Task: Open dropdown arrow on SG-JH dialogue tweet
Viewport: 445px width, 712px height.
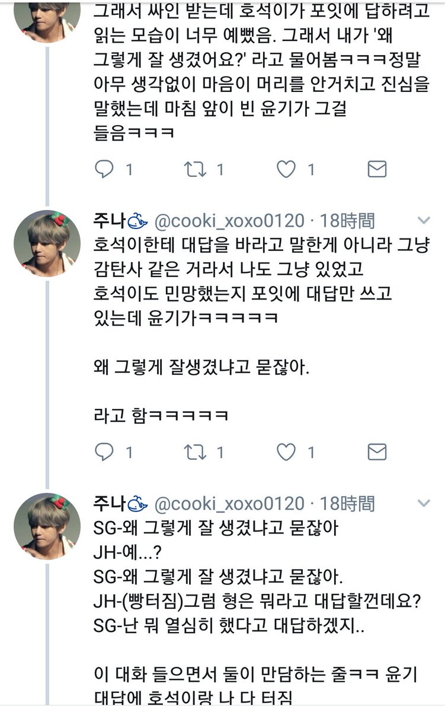Action: click(424, 504)
